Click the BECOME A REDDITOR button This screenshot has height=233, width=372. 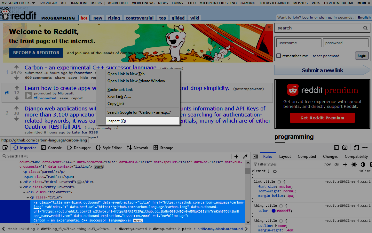36,53
